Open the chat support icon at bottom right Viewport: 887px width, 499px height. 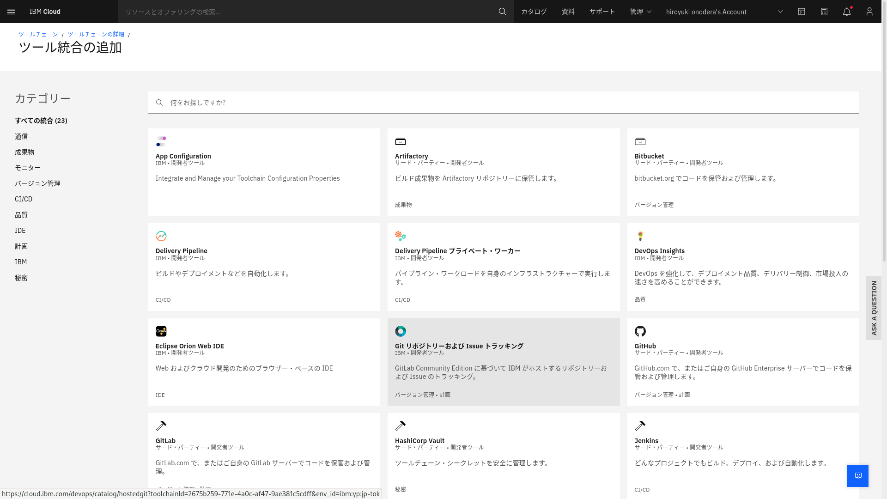click(x=857, y=475)
